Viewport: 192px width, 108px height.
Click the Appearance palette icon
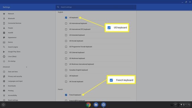pos(4,37)
